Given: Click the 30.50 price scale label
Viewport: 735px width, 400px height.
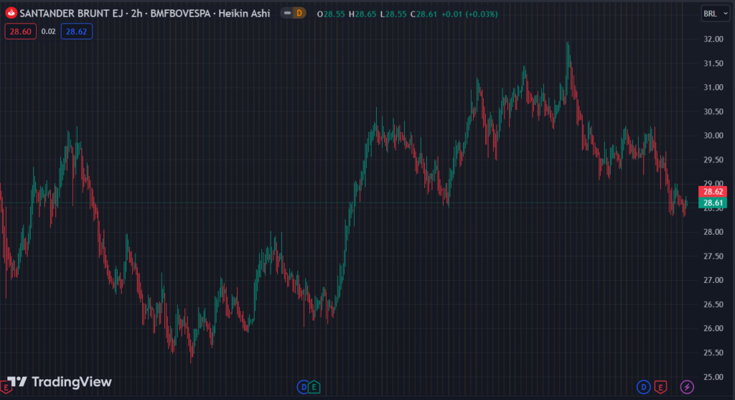Looking at the screenshot, I should [x=713, y=111].
